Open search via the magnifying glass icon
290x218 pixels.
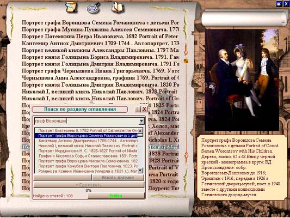[94, 8]
